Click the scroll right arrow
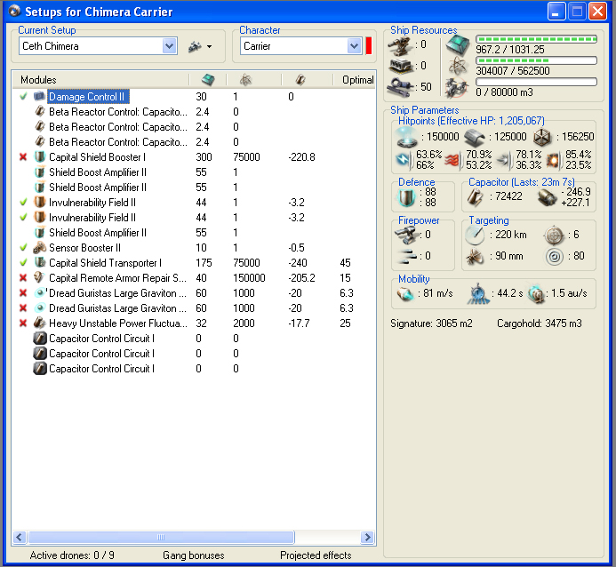The width and height of the screenshot is (616, 567). click(367, 537)
